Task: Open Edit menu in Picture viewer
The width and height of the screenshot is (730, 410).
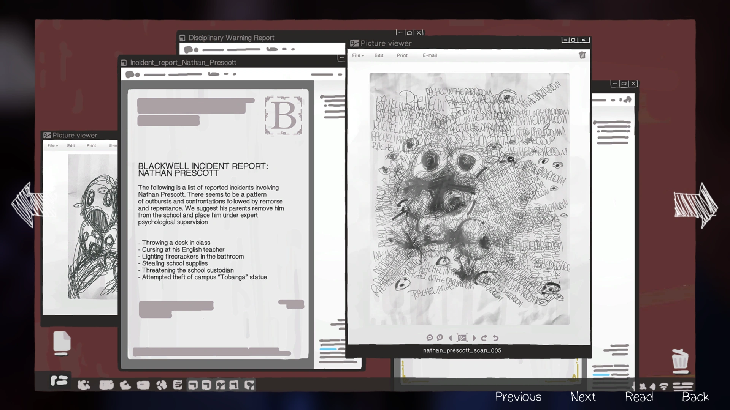Action: [379, 55]
